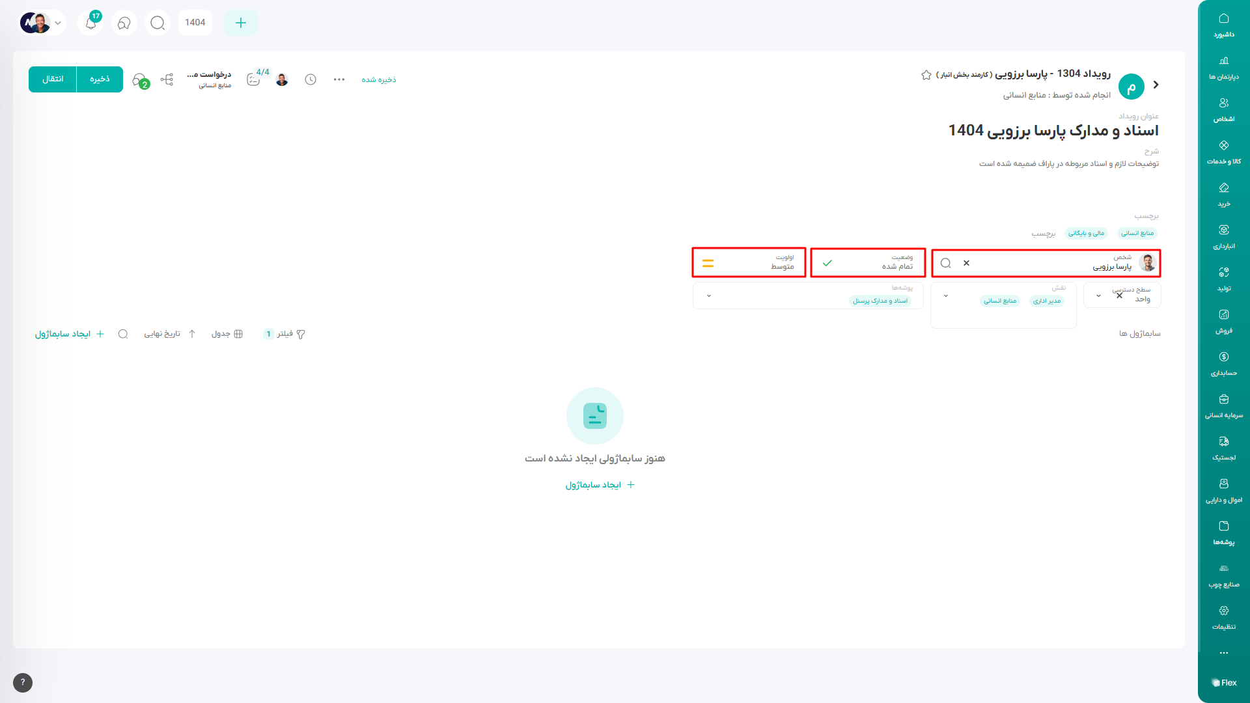Click the workflow tree icon

pyautogui.click(x=167, y=79)
